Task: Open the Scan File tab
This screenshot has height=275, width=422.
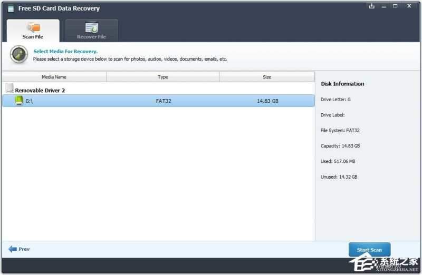Action: pyautogui.click(x=33, y=31)
